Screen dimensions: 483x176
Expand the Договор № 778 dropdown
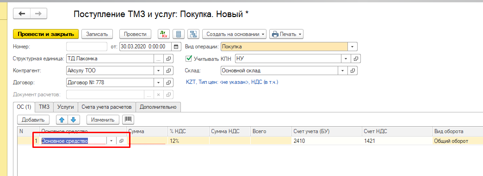[x=158, y=83]
